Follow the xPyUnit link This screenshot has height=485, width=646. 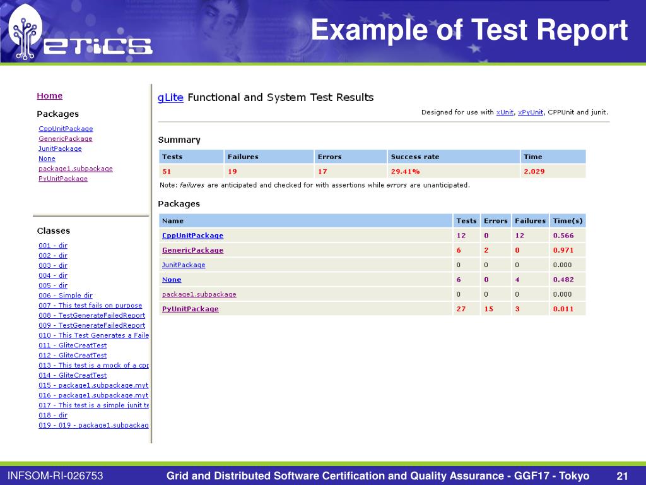coord(530,112)
